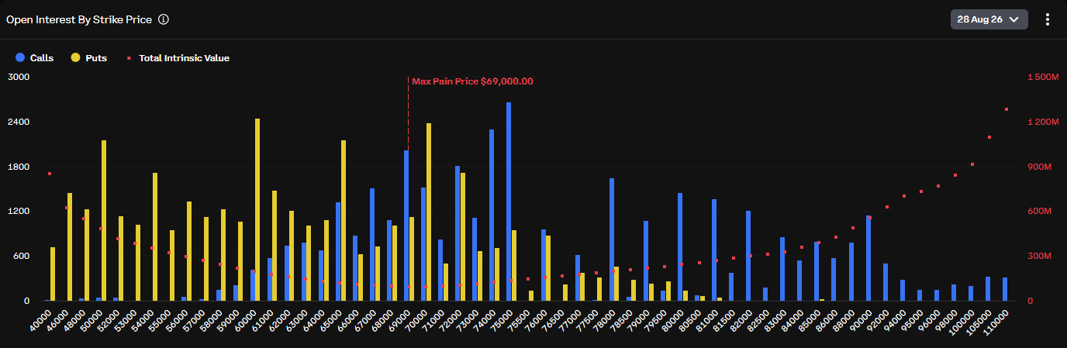Open the three-dot more options menu
Viewport: 1067px width, 348px height.
(x=1047, y=20)
